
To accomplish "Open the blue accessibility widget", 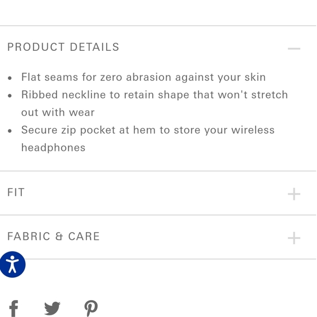I will (x=13, y=265).
